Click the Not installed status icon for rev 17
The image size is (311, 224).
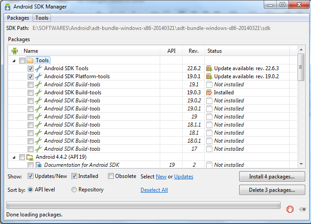[209, 149]
